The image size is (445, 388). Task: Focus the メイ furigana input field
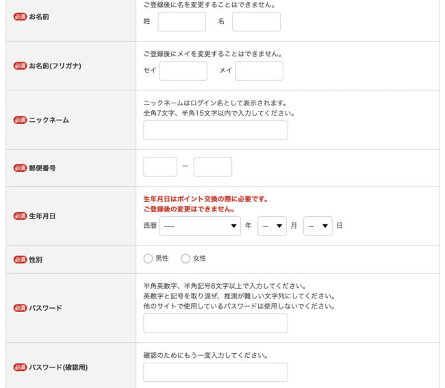pos(259,71)
